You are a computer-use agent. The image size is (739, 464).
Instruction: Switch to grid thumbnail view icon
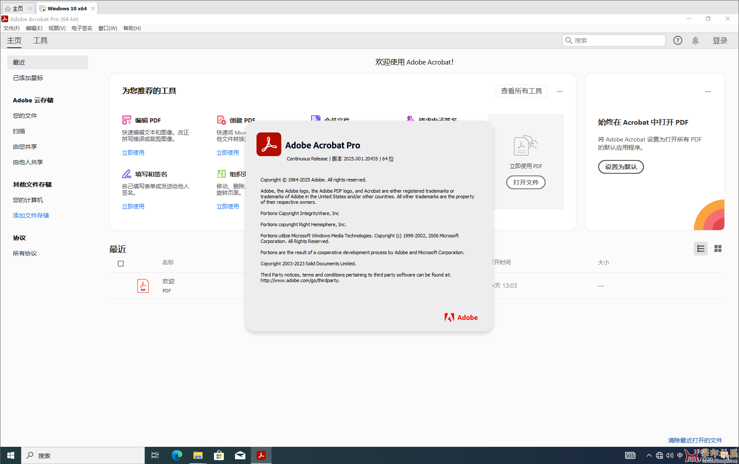[x=718, y=249]
